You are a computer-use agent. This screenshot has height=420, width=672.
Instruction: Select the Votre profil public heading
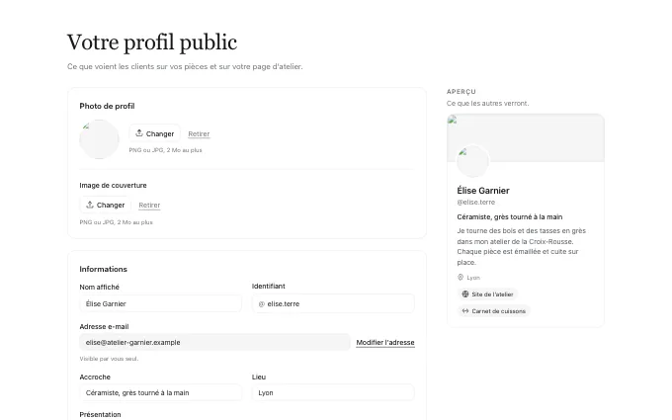tap(152, 42)
